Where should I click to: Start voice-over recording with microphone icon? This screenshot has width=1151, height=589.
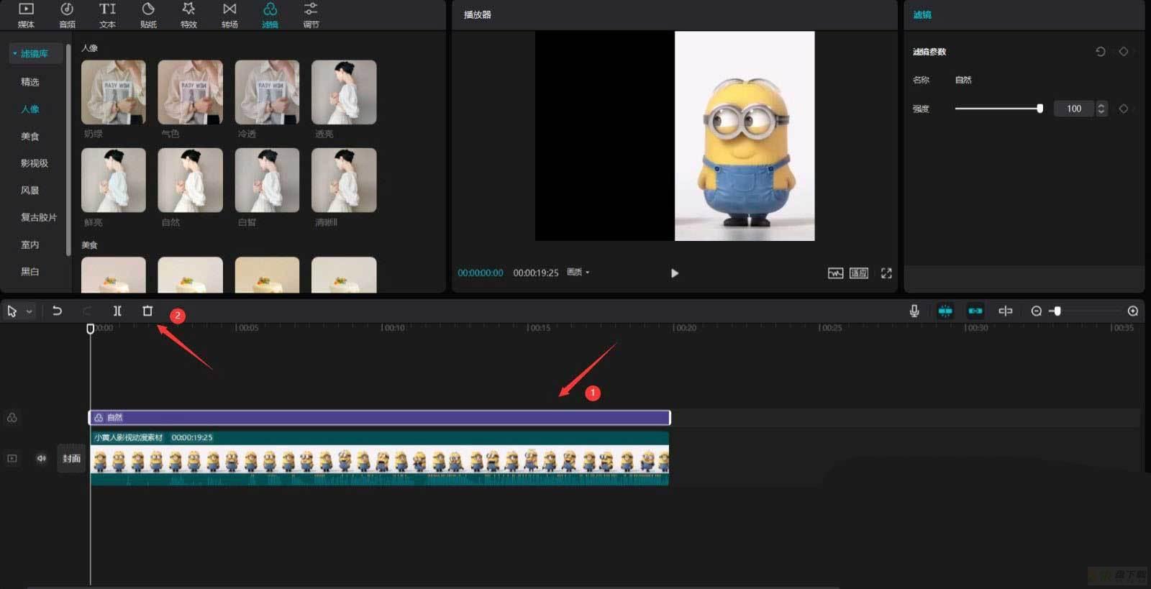coord(914,311)
